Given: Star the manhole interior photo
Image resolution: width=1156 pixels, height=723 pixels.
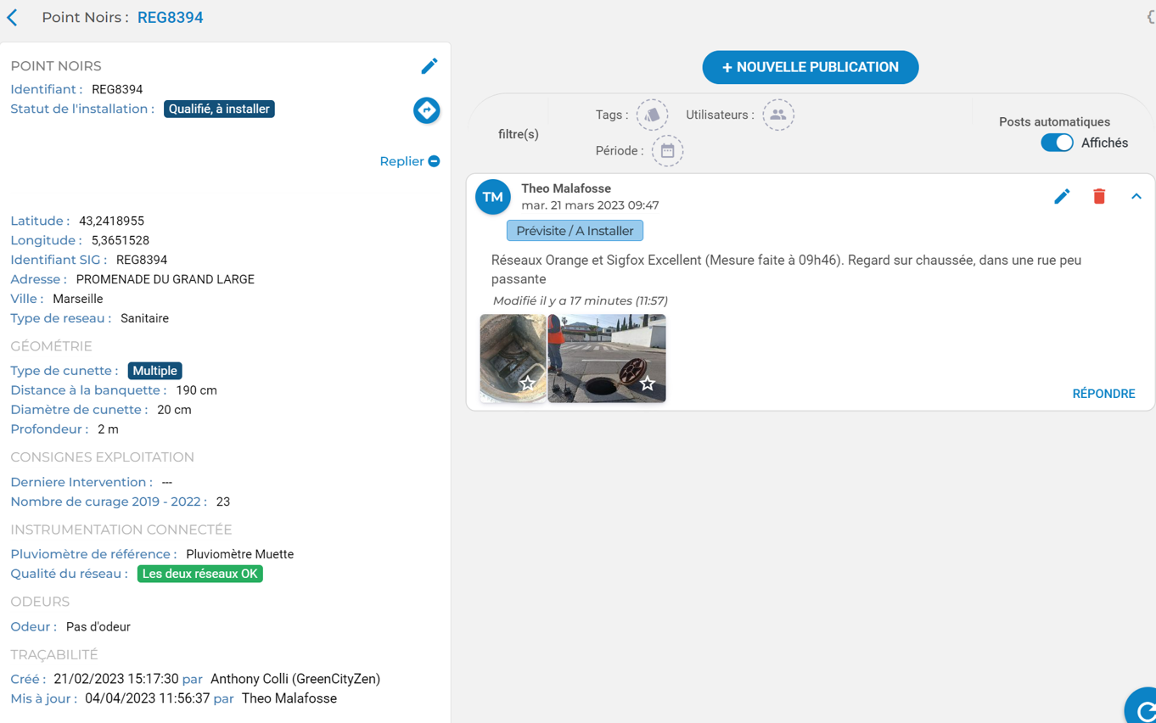Looking at the screenshot, I should tap(528, 384).
